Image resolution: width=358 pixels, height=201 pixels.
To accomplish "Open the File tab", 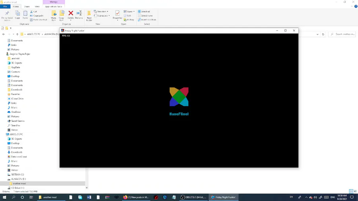I will coord(5,6).
